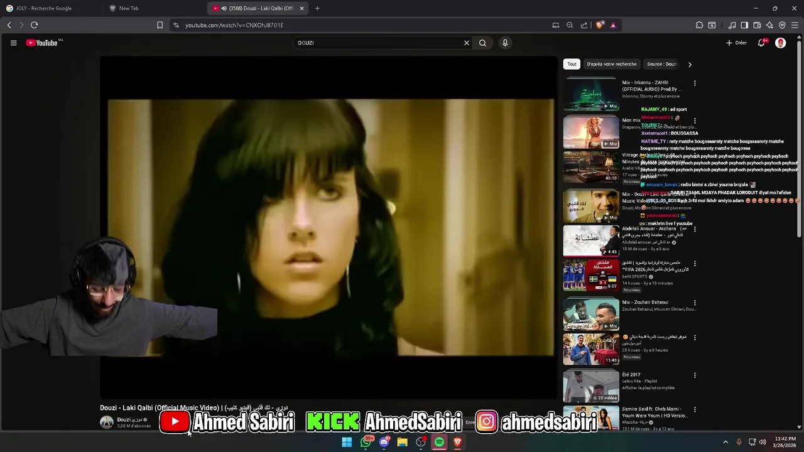Open options for Mix - Zouhair Bahaoui

point(695,303)
